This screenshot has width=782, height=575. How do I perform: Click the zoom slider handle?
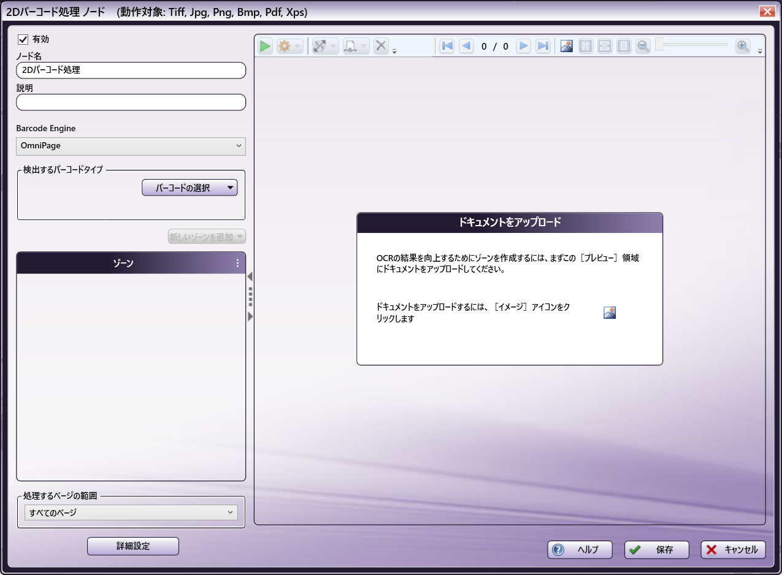pyautogui.click(x=659, y=44)
